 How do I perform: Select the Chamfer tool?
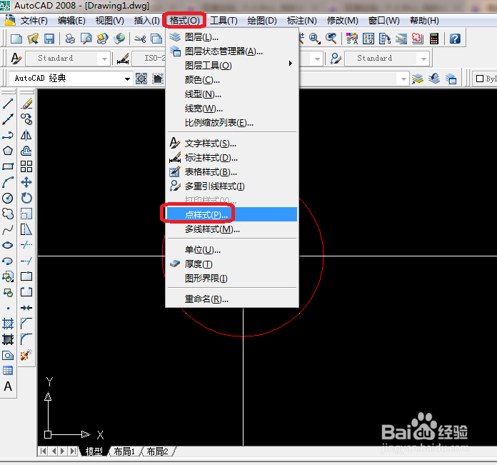(x=26, y=324)
